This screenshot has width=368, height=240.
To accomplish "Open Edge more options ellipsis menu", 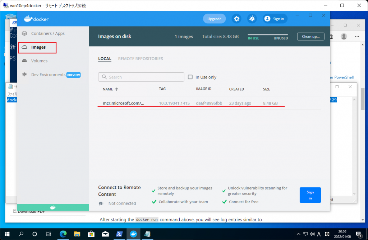I will pyautogui.click(x=357, y=36).
